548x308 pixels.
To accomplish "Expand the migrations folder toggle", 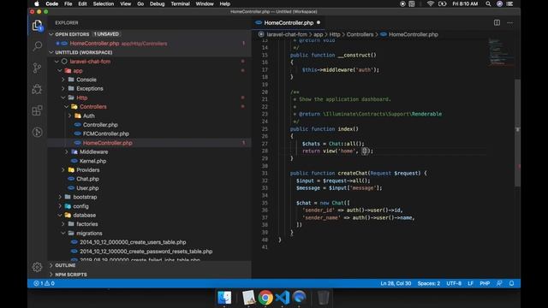I will (x=63, y=233).
